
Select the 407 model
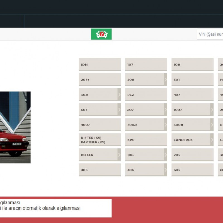click(x=192, y=94)
